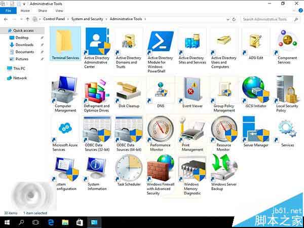This screenshot has width=304, height=228.
Task: Open Documents in navigation pane
Action: 25,52
